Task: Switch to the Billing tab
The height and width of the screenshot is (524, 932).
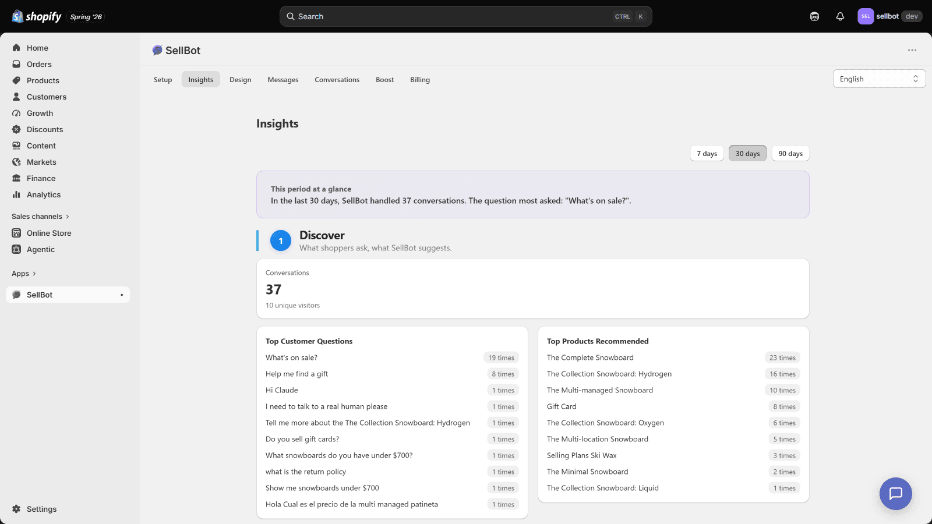Action: pyautogui.click(x=420, y=80)
